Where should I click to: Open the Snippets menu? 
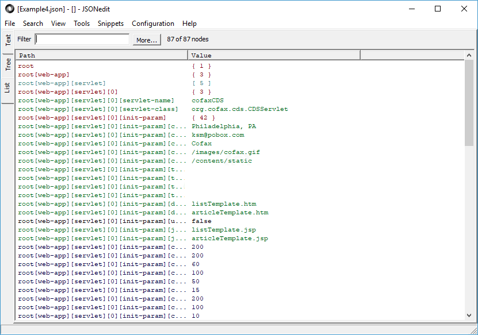click(x=110, y=24)
